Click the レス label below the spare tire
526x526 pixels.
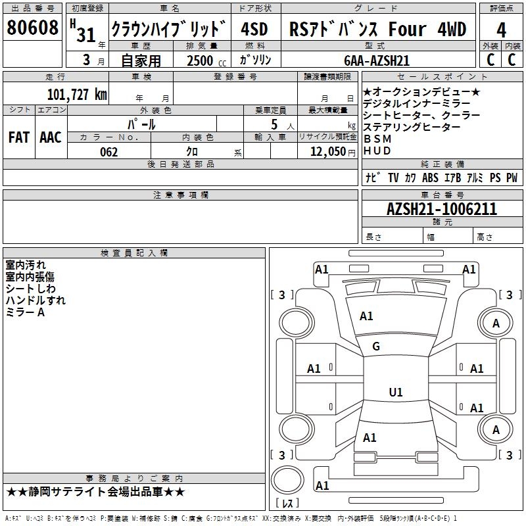pyautogui.click(x=287, y=504)
